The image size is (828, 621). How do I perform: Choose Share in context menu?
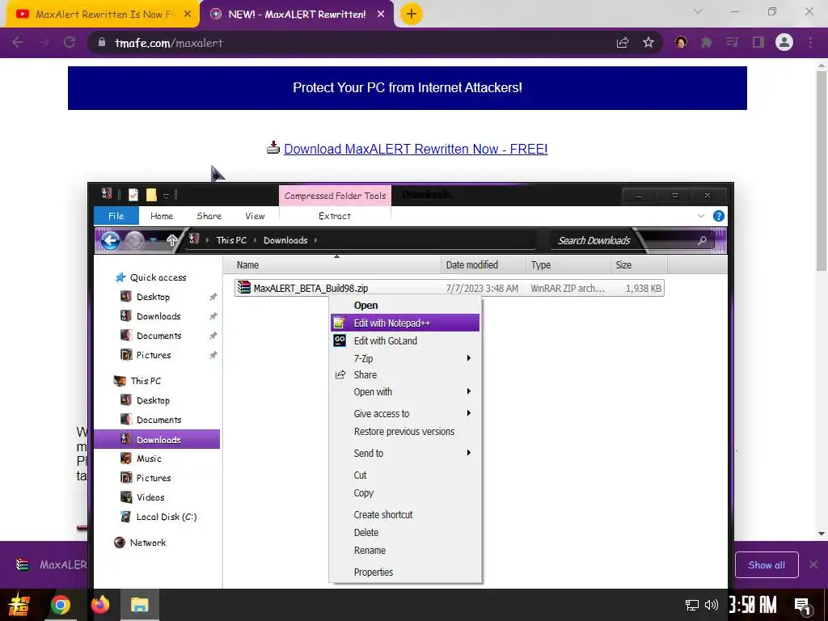click(x=405, y=375)
